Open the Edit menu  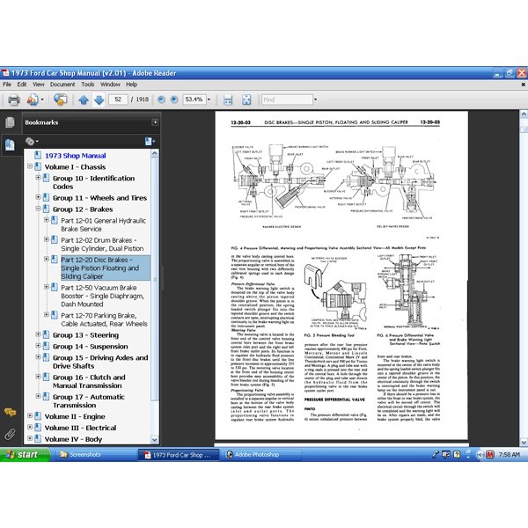(x=22, y=84)
